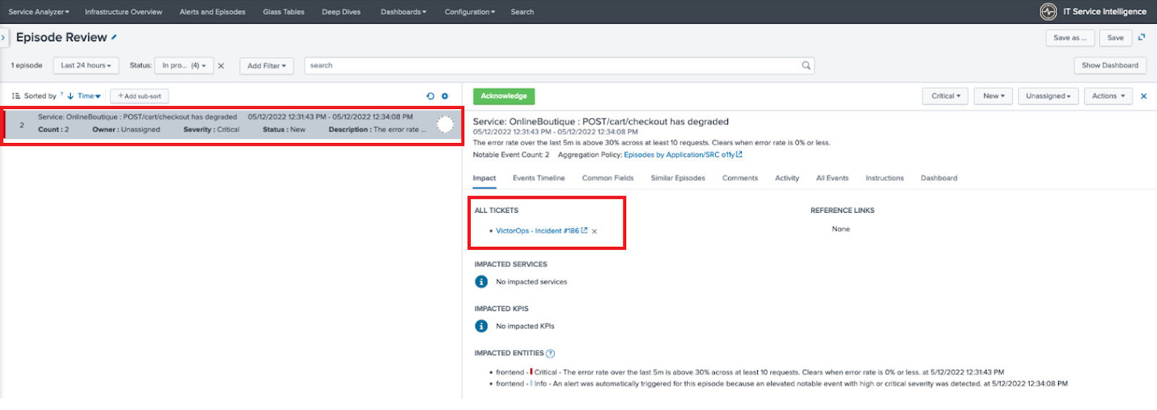
Task: Open Episodes by Application/SRC o11y policy link
Action: click(x=683, y=154)
